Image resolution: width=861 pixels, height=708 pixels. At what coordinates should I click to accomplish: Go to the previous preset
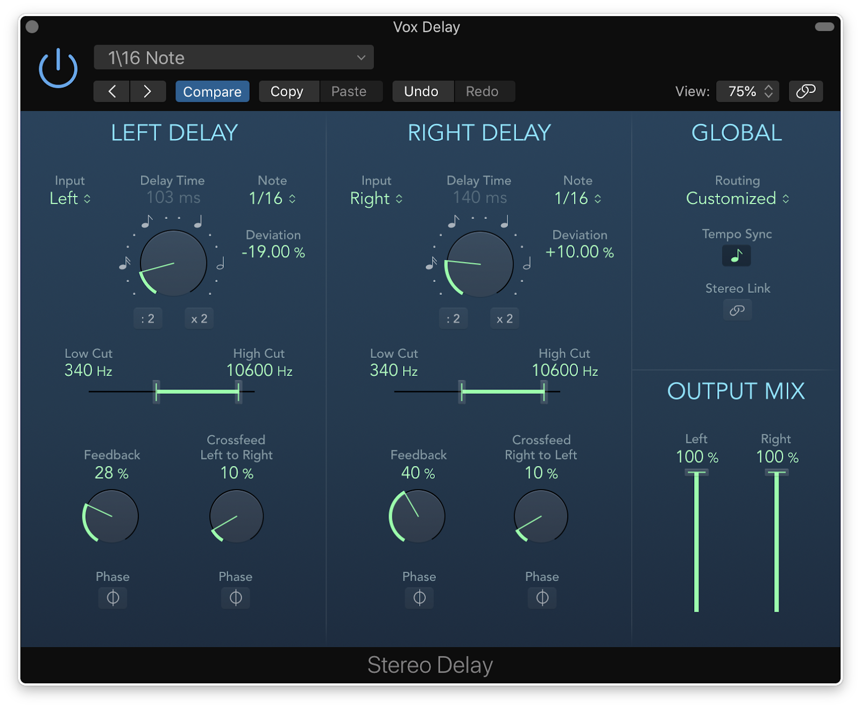pyautogui.click(x=111, y=91)
